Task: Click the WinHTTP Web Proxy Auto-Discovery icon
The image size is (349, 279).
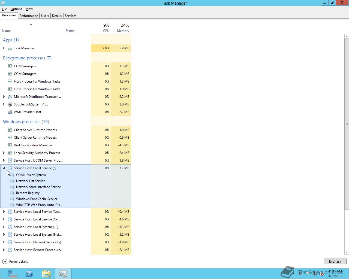Action: coord(12,205)
